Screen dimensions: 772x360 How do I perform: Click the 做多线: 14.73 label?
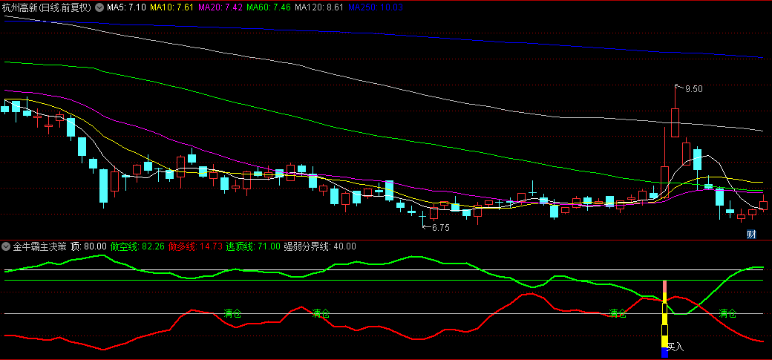195,246
